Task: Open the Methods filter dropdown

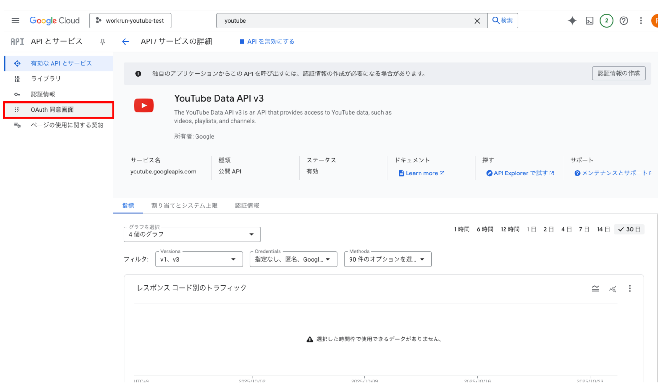Action: point(387,259)
